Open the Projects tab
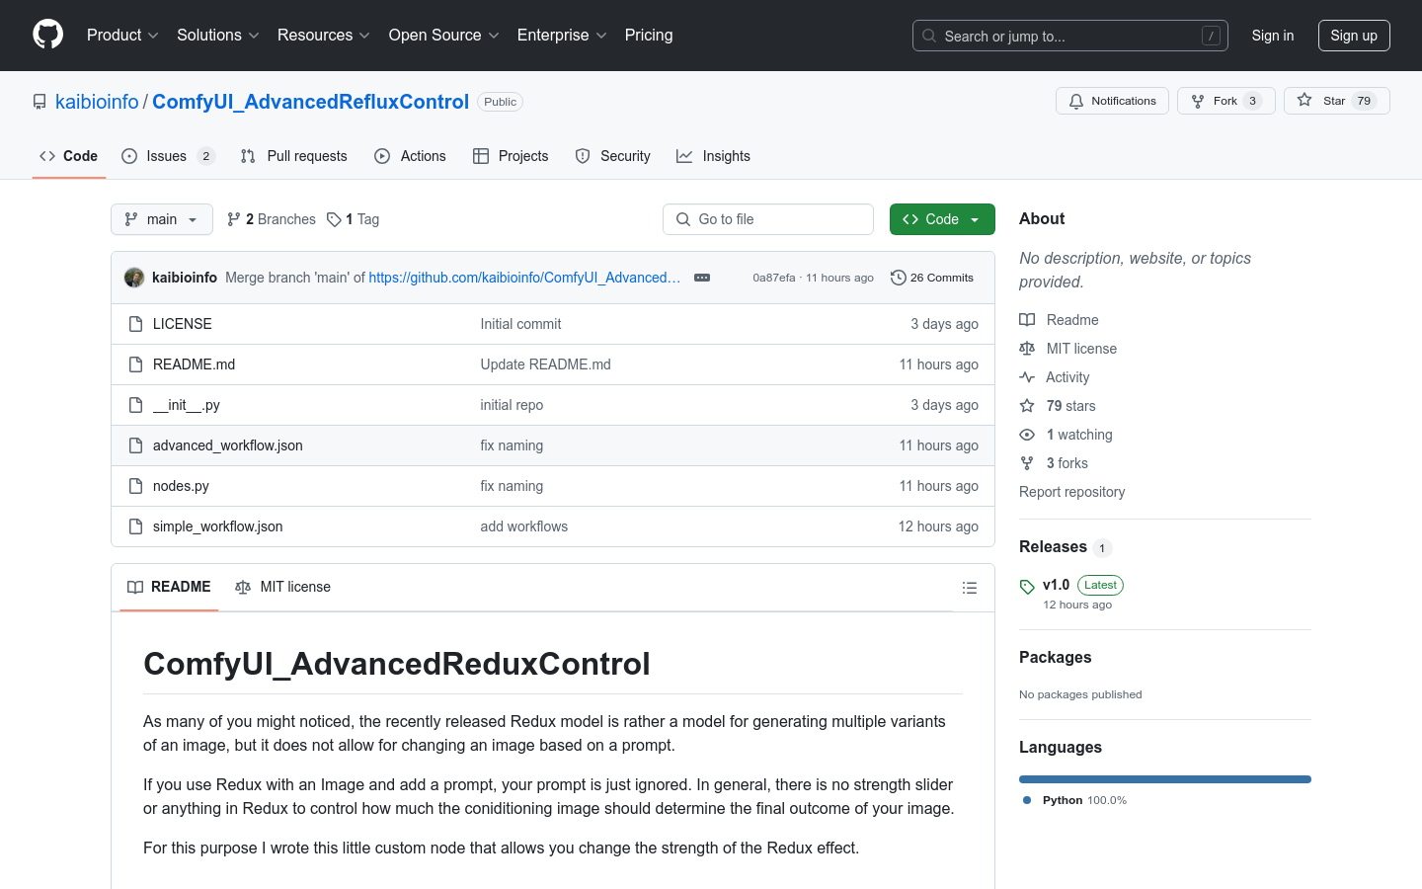Viewport: 1422px width, 889px height. [x=511, y=156]
